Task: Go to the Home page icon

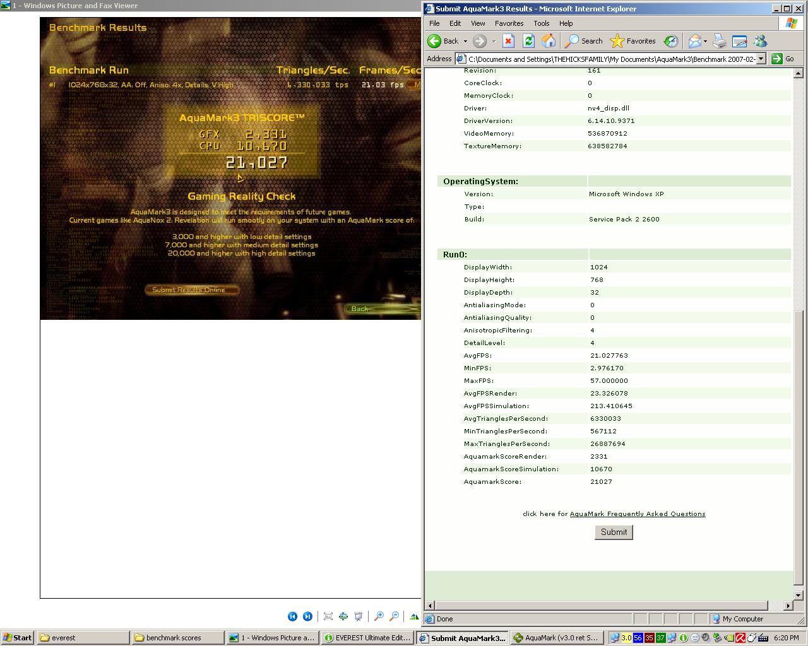Action: [549, 41]
